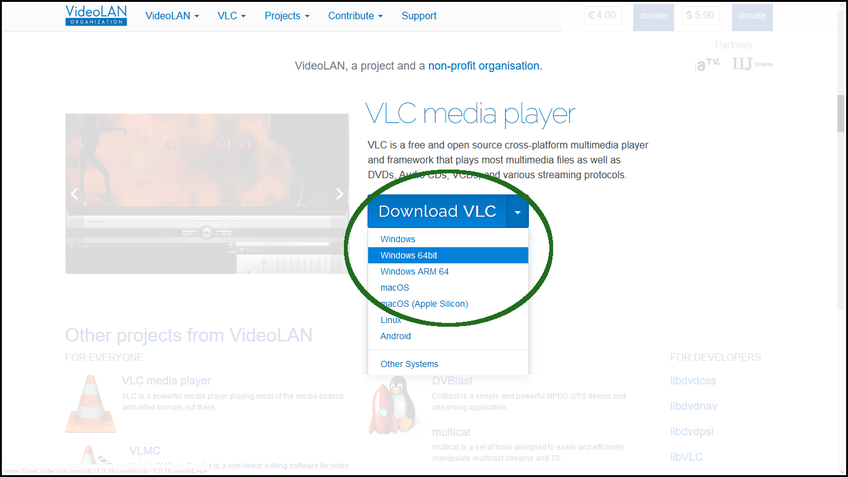Expand the Projects navigation menu
The height and width of the screenshot is (477, 848).
[x=287, y=16]
